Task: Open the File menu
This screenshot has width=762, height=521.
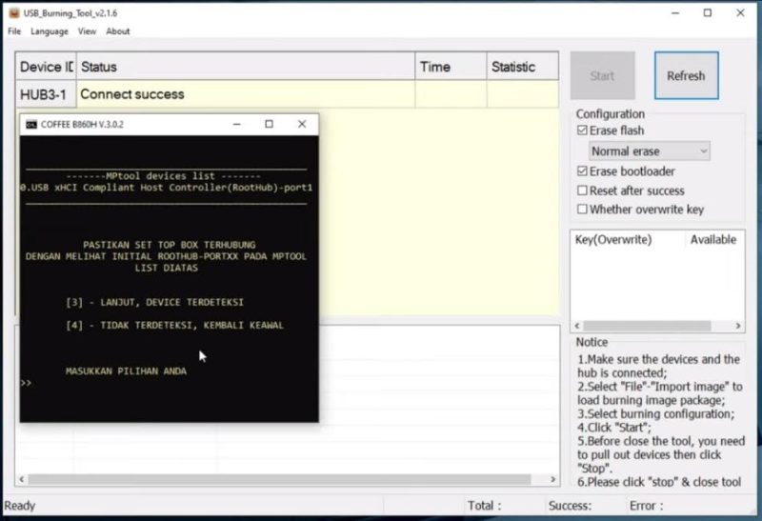Action: coord(14,31)
